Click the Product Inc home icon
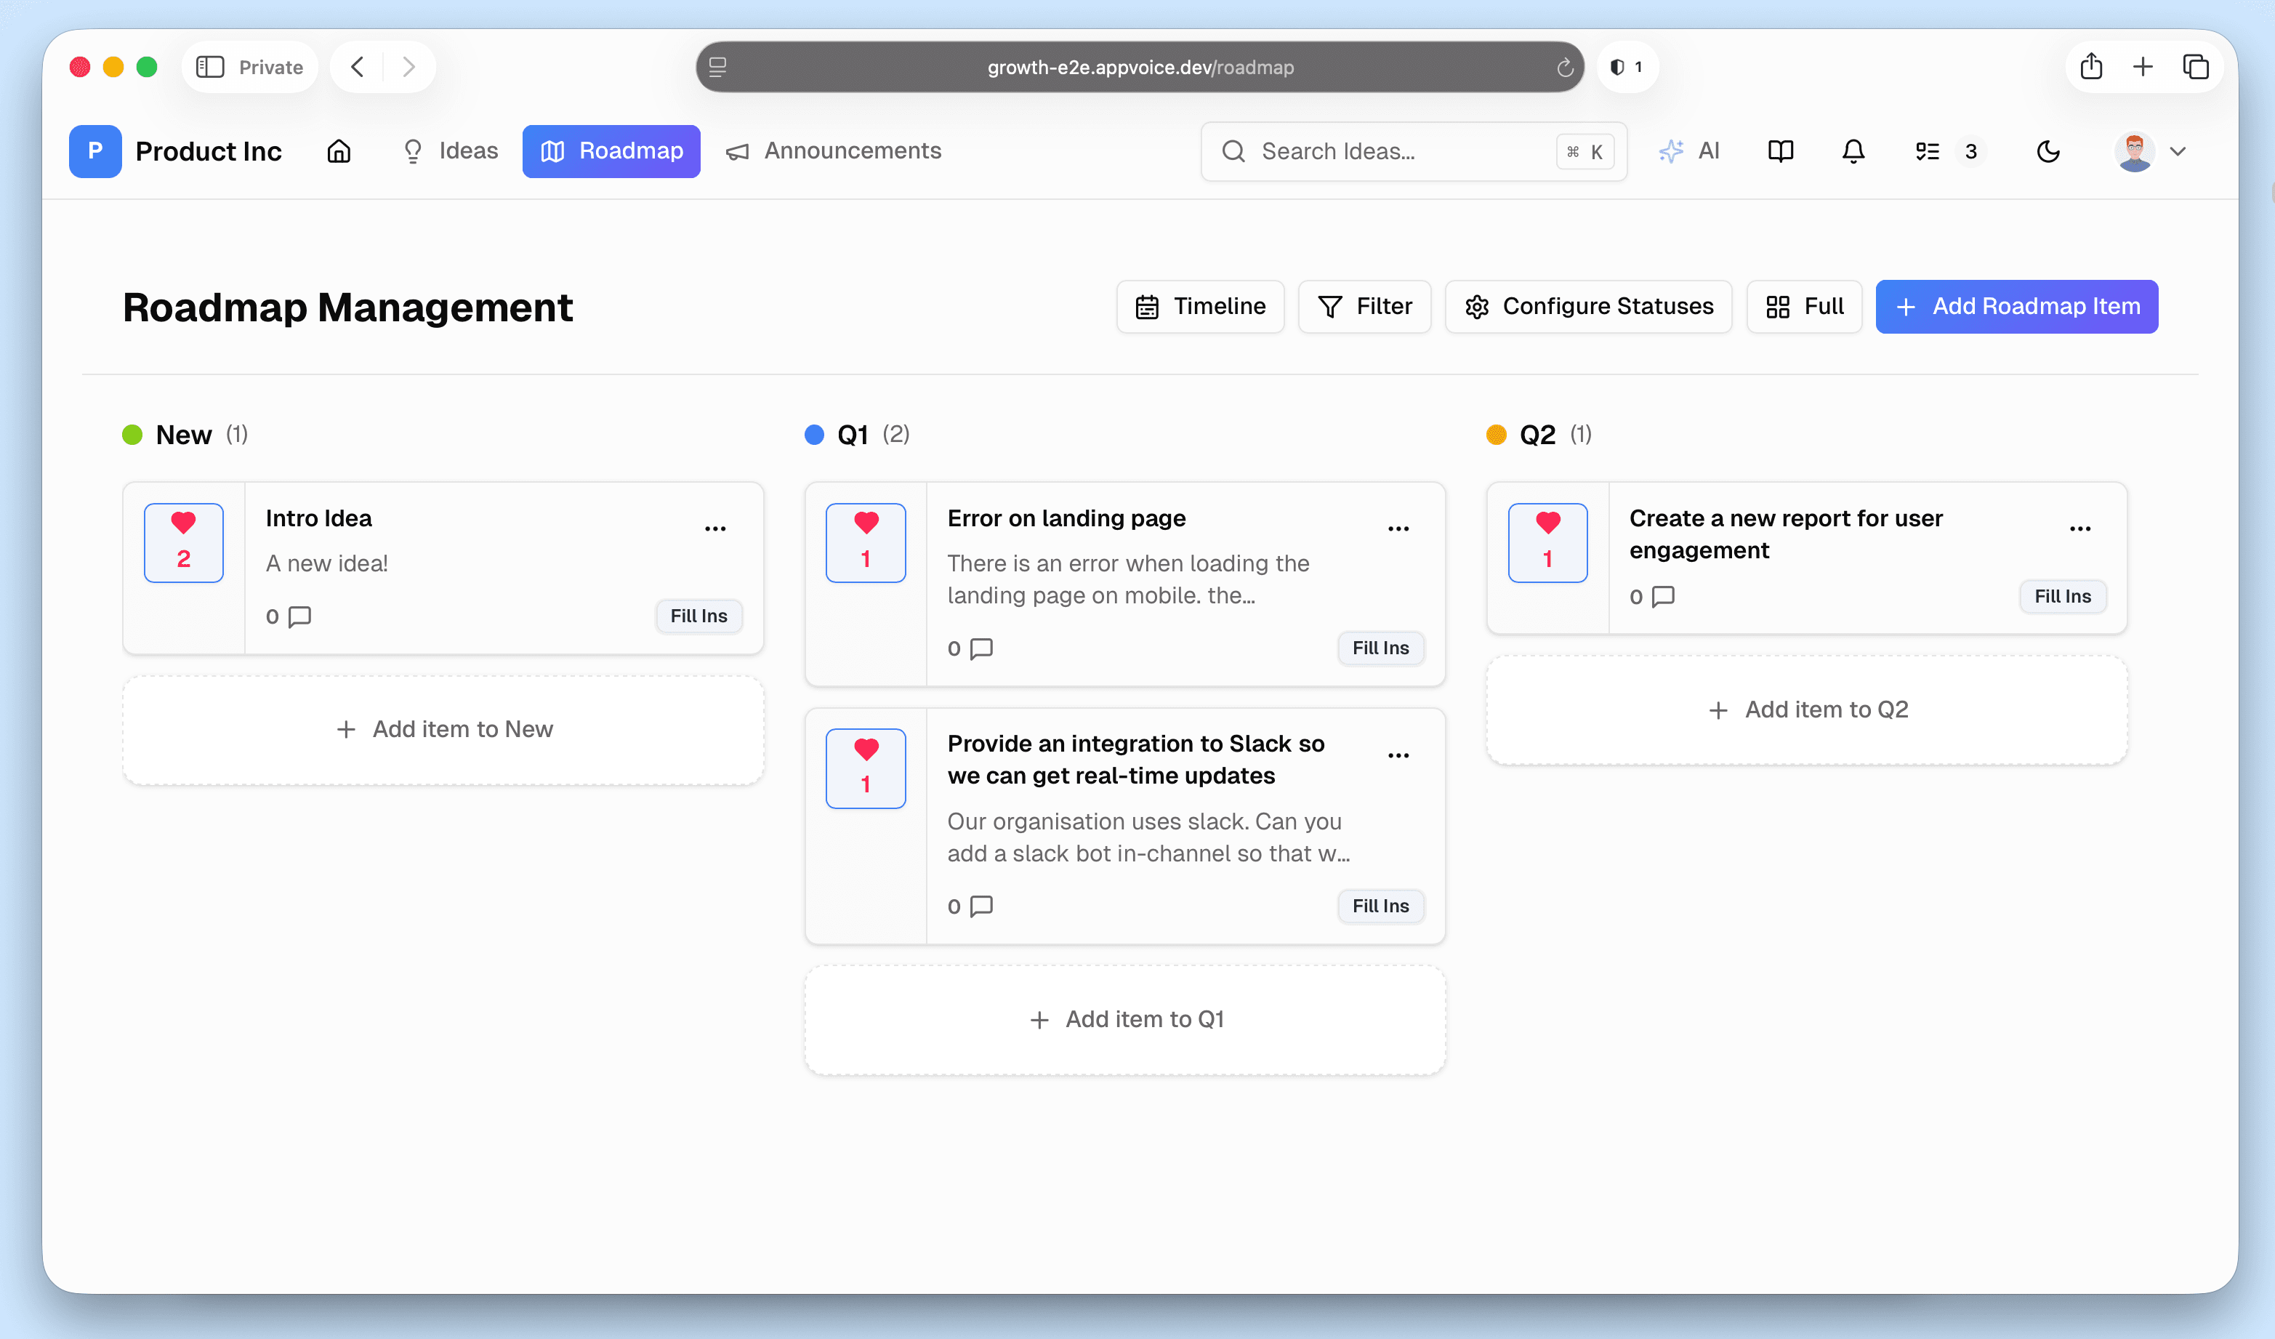Screen dimensions: 2275x1339 [x=339, y=150]
